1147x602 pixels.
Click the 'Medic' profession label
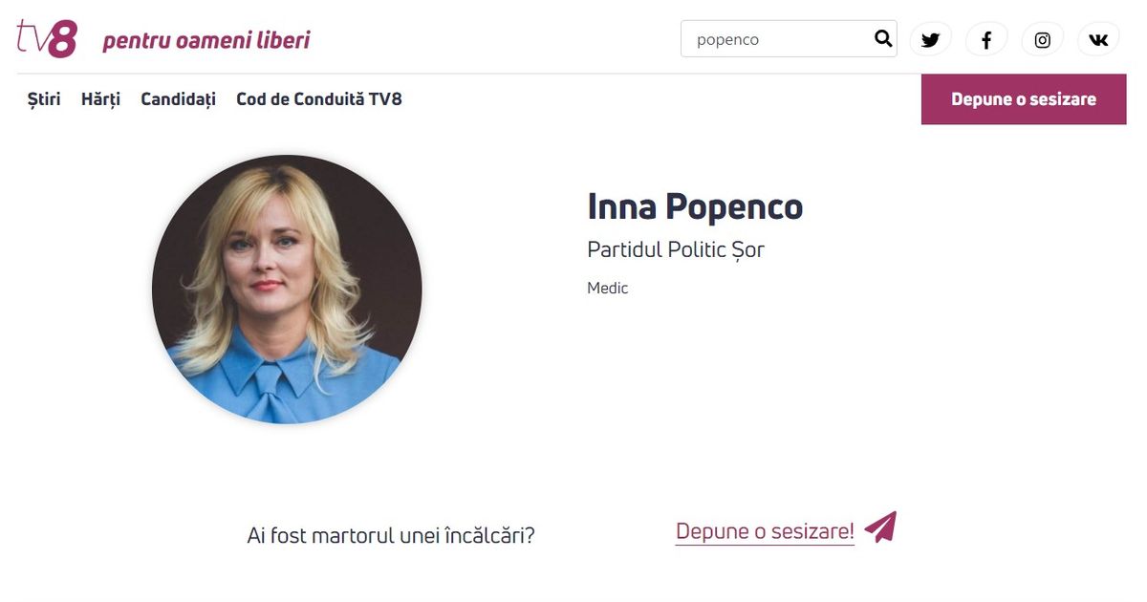608,288
